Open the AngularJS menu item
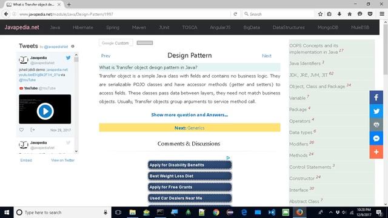This screenshot has height=218, width=388. pos(220,27)
